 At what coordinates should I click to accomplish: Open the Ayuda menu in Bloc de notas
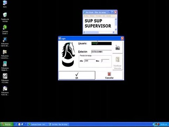pos(108,16)
